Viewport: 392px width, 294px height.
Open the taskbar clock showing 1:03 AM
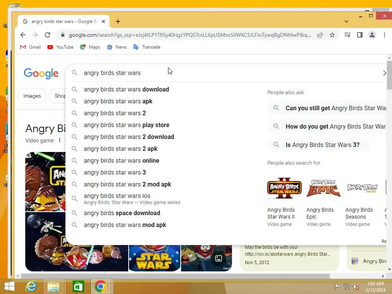click(375, 287)
